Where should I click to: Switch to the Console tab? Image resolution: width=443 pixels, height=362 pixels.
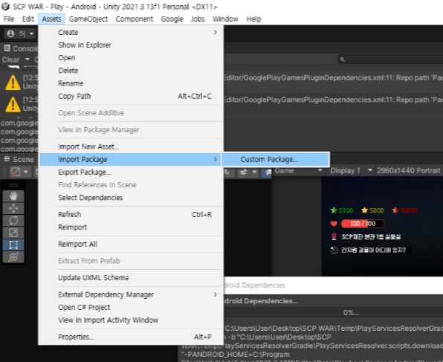[x=20, y=48]
